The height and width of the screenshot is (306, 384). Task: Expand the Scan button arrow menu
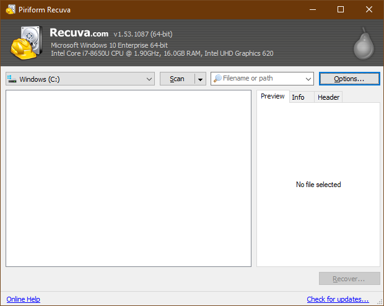coord(200,79)
